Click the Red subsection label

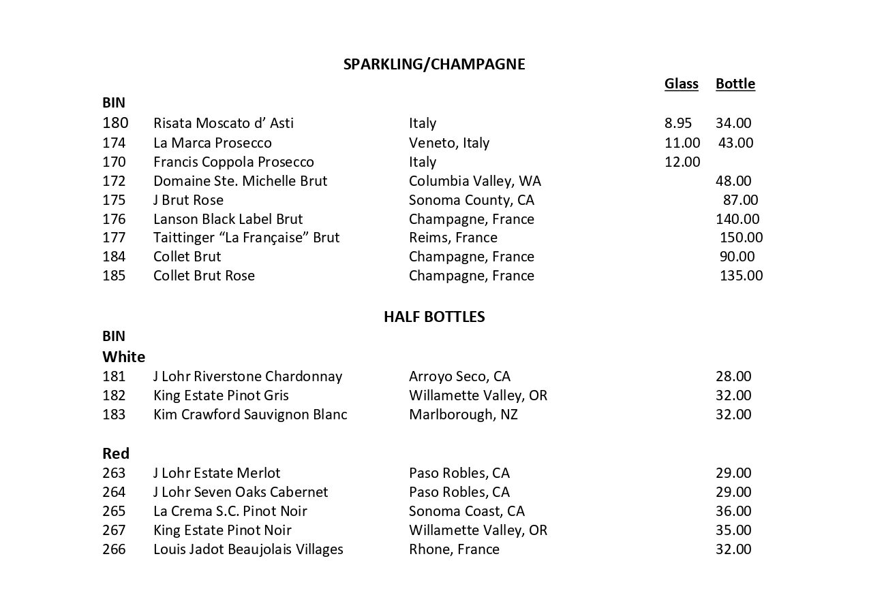tap(116, 453)
